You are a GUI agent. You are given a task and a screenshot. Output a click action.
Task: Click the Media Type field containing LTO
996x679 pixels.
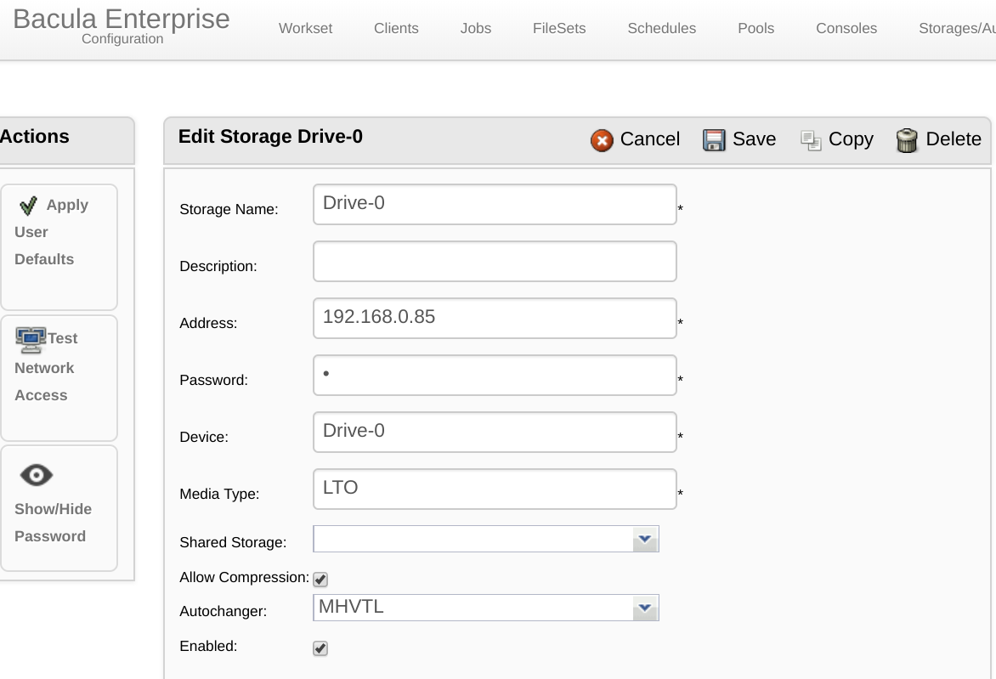coord(495,489)
